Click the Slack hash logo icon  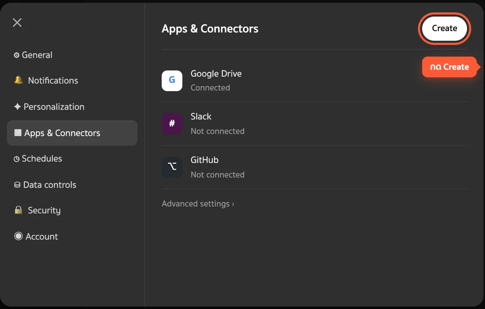tap(172, 124)
